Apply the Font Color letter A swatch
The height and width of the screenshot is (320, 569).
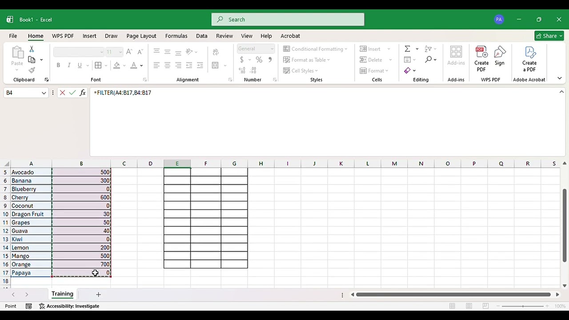(133, 65)
